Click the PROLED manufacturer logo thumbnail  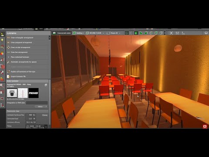pos(34,93)
